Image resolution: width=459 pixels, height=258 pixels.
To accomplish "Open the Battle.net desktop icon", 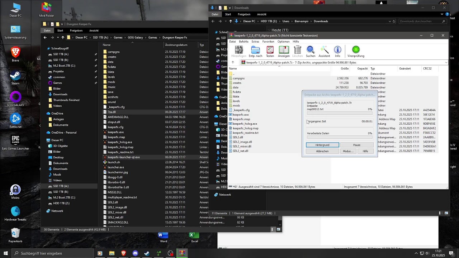I will [15, 121].
